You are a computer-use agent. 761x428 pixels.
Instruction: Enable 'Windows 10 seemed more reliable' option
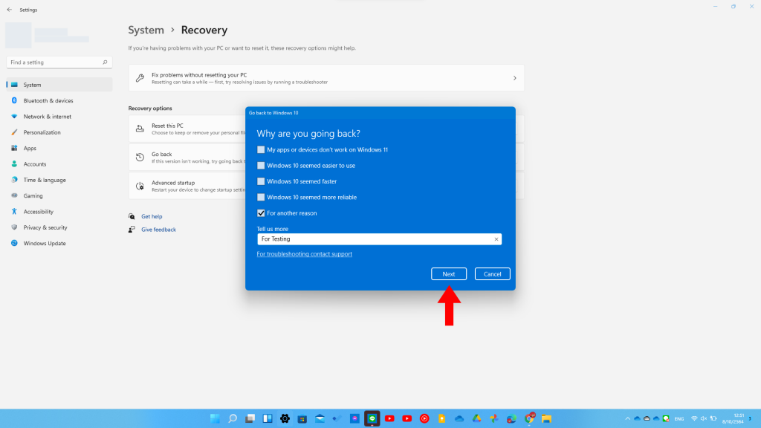(x=261, y=197)
